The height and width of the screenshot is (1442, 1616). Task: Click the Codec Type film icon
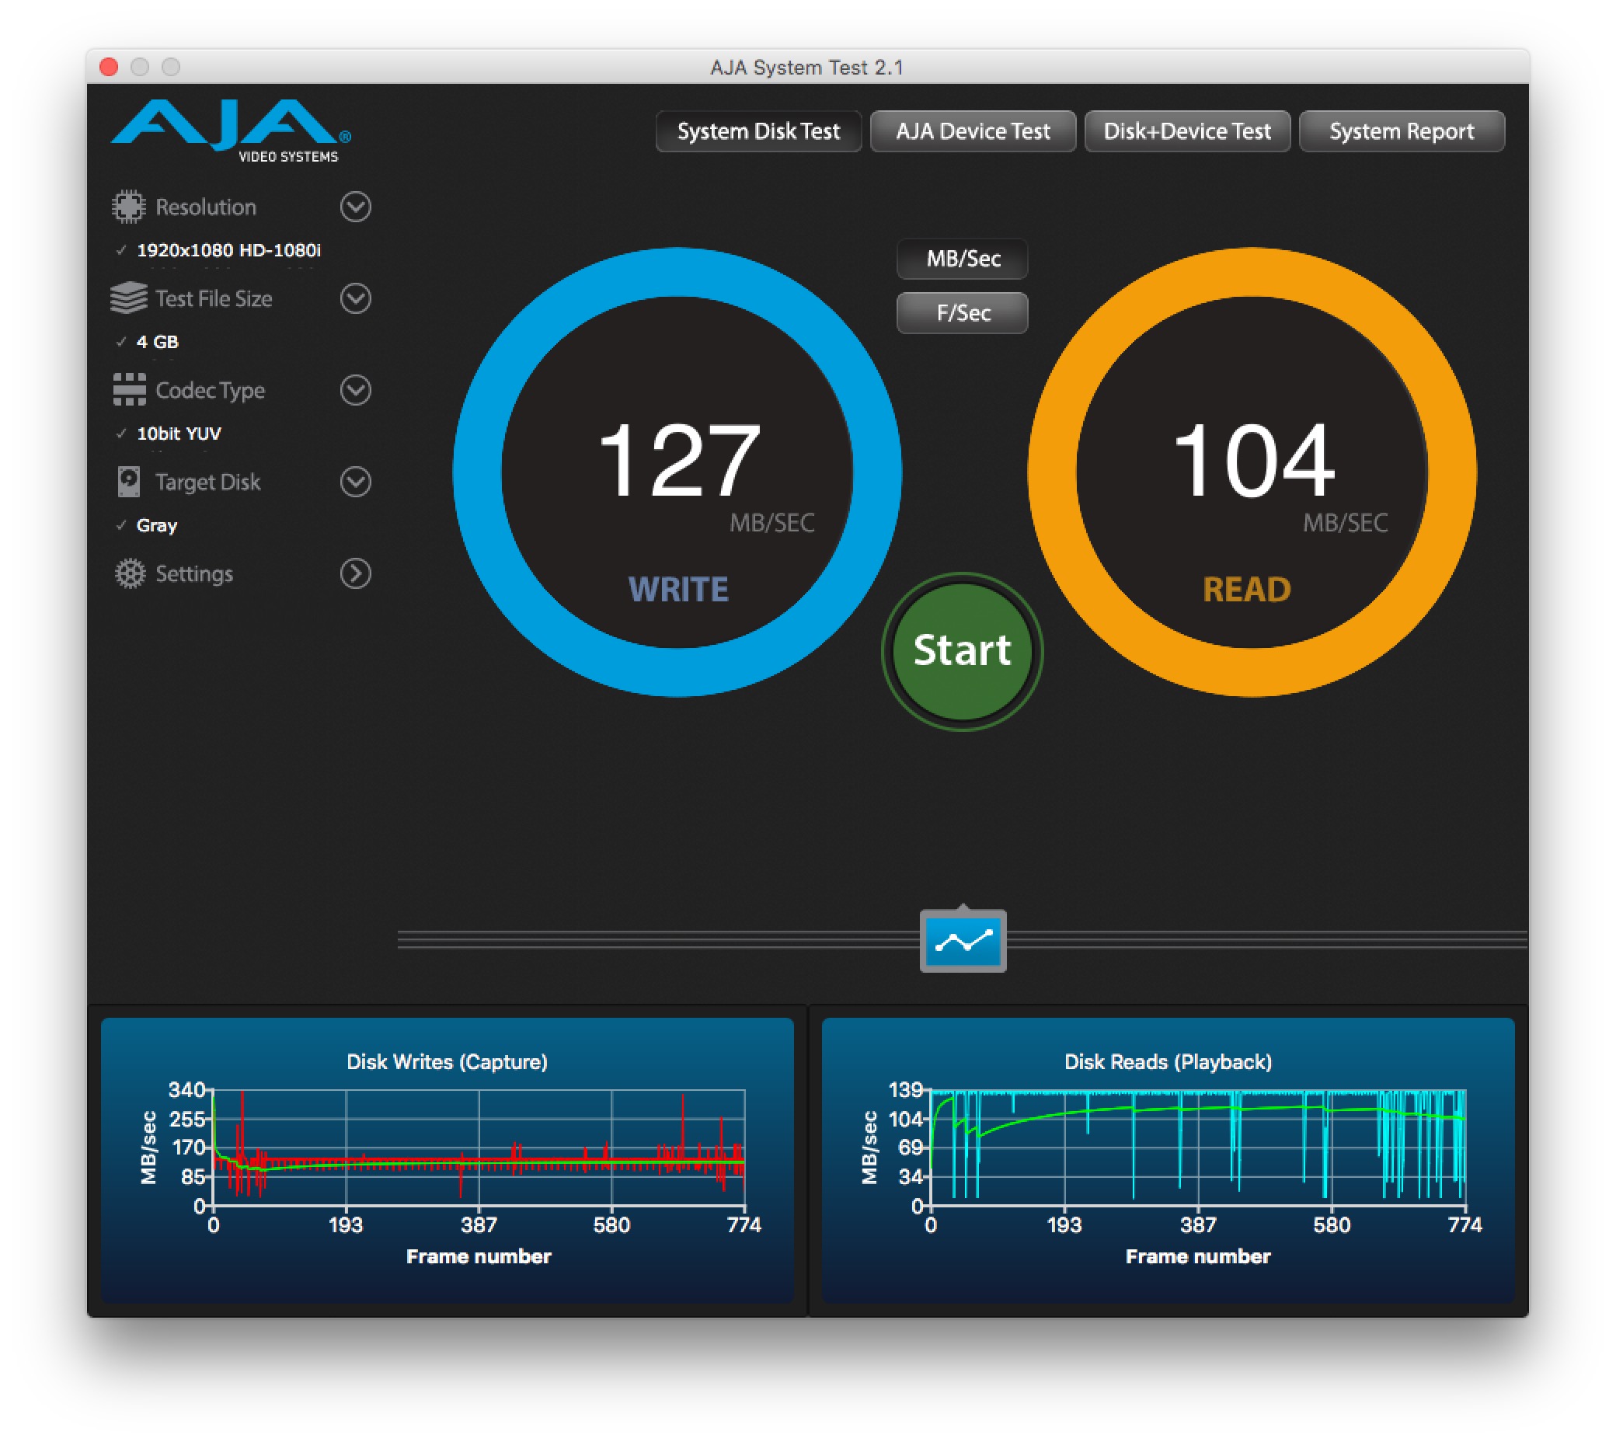pos(128,390)
